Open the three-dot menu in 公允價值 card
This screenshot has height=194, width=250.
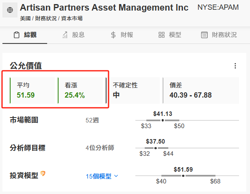click(x=235, y=66)
